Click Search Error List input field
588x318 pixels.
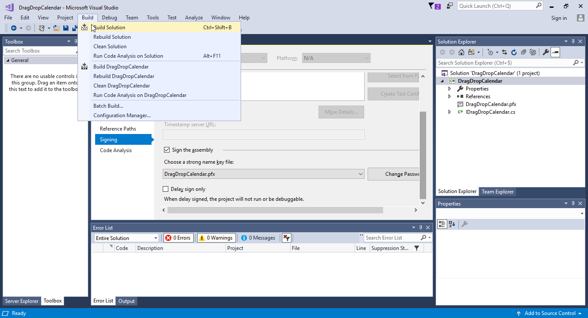[x=392, y=238]
